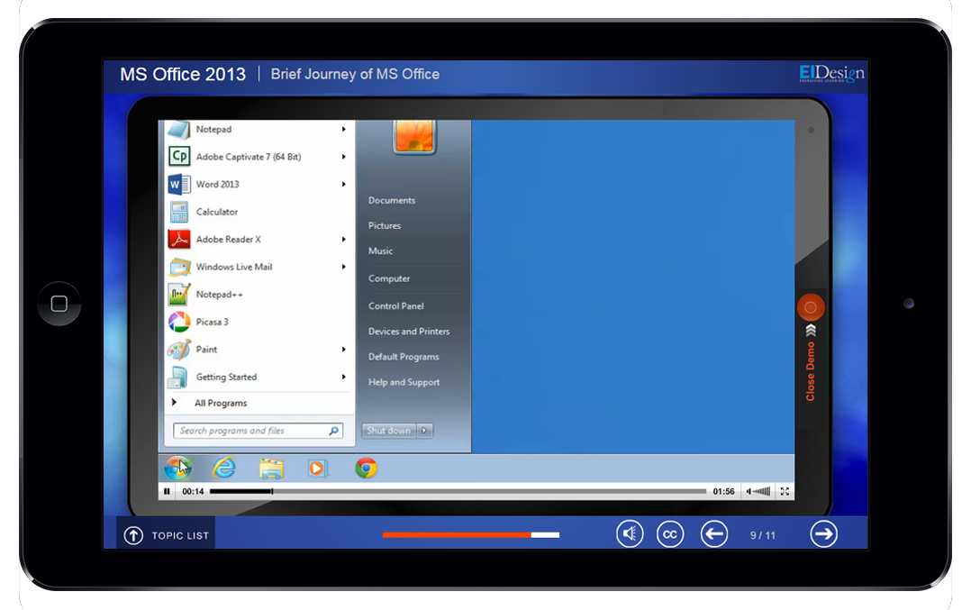Expand Notepad jump list arrow
971x610 pixels.
(344, 130)
